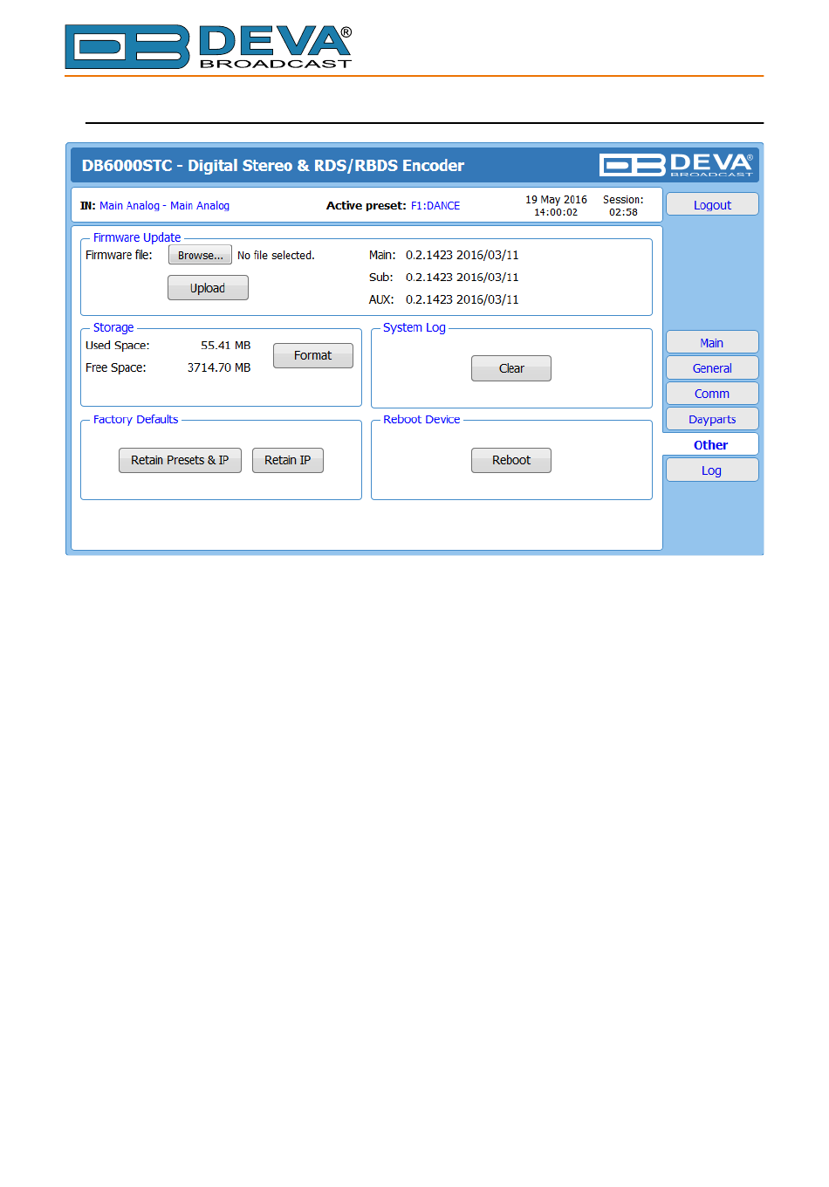Open the Log tab
Screen dimensions: 829x1187
[x=712, y=470]
